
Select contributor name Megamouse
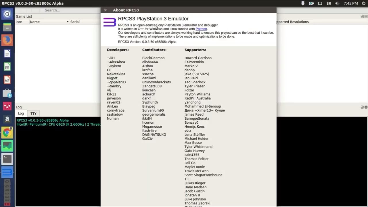(x=152, y=126)
